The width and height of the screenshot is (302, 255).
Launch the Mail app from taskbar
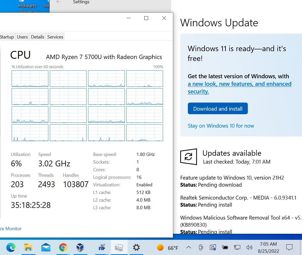[46, 247]
